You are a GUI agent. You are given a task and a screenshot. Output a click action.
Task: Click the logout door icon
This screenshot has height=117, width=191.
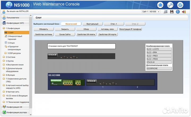click(x=184, y=12)
